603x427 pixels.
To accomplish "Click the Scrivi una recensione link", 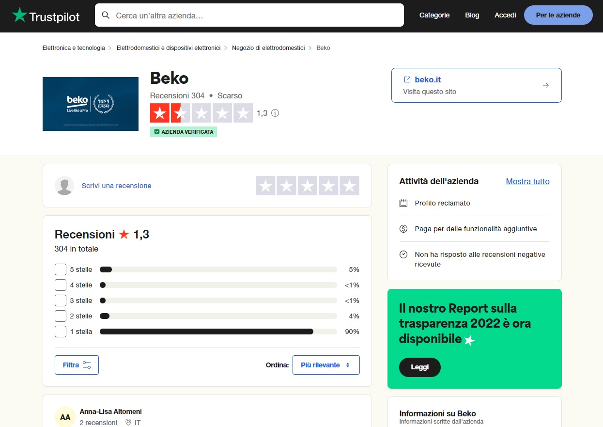I will click(116, 186).
